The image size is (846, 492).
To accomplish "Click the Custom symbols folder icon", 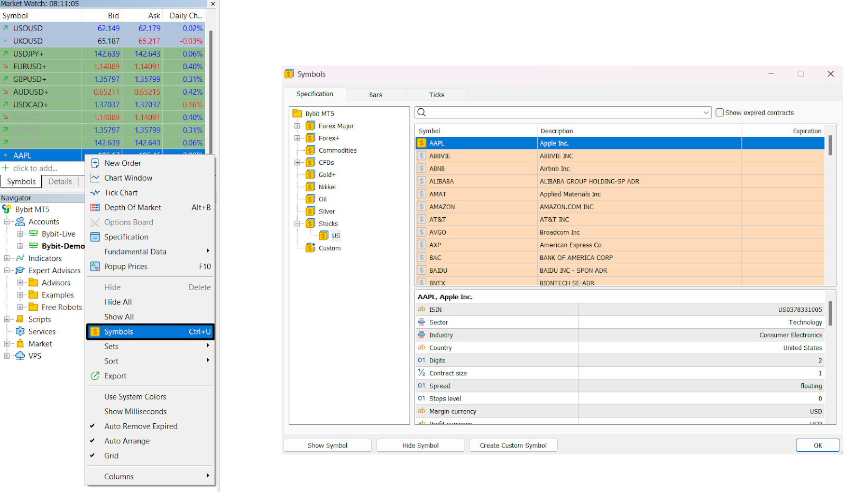I will click(x=311, y=248).
